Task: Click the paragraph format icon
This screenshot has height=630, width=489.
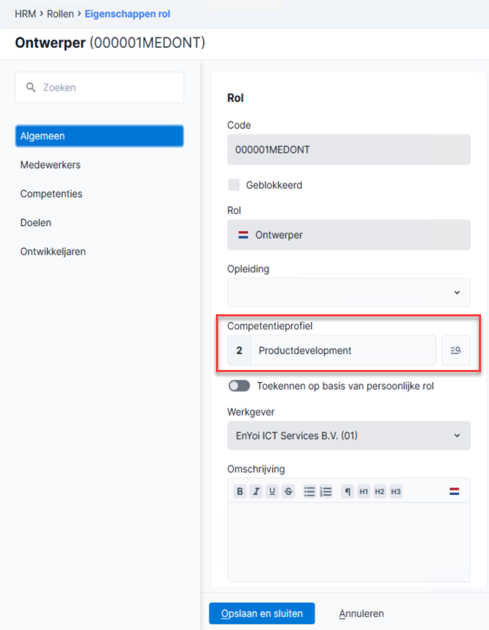Action: [347, 491]
